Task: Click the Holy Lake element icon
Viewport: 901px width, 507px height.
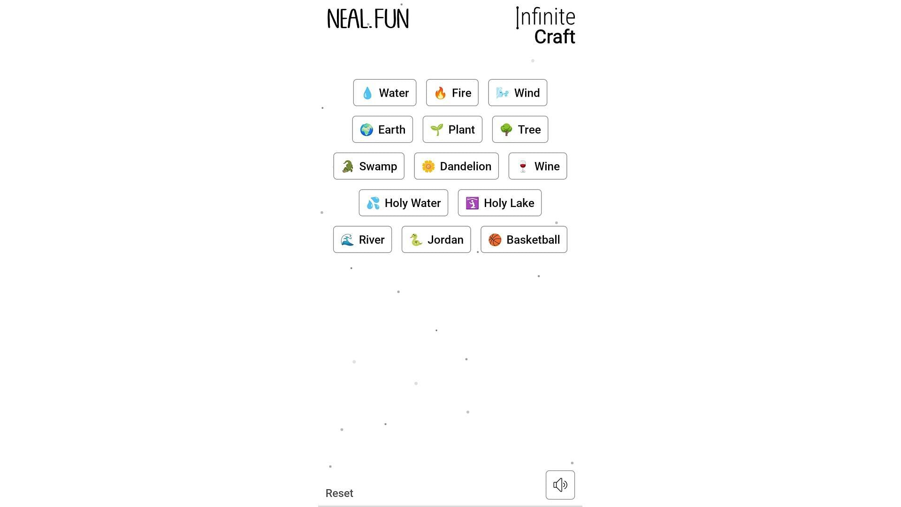Action: (472, 202)
